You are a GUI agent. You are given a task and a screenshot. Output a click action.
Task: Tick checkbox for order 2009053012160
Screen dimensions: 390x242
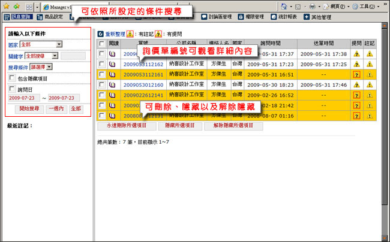(x=102, y=84)
